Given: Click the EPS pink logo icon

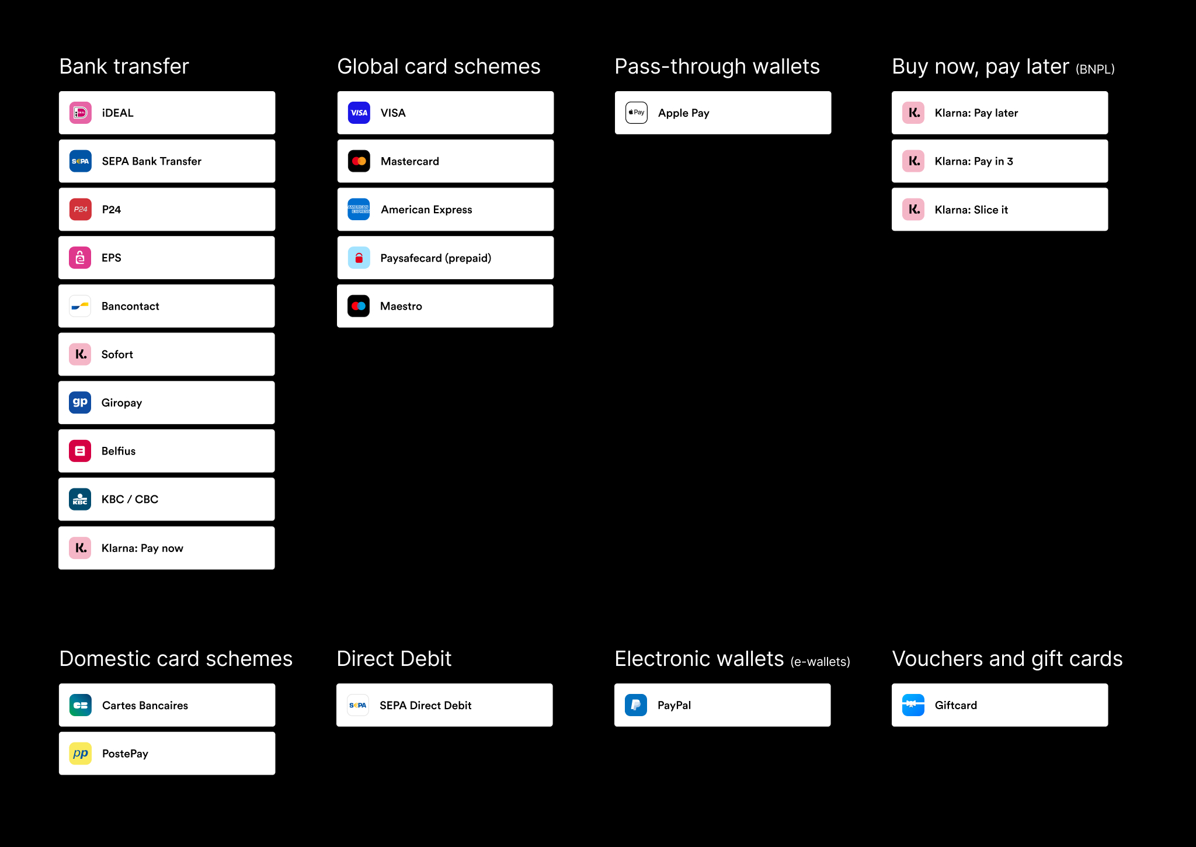Looking at the screenshot, I should (80, 258).
